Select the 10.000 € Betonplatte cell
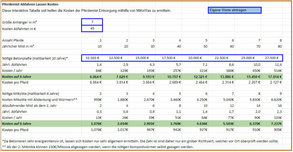 [x=92, y=58]
